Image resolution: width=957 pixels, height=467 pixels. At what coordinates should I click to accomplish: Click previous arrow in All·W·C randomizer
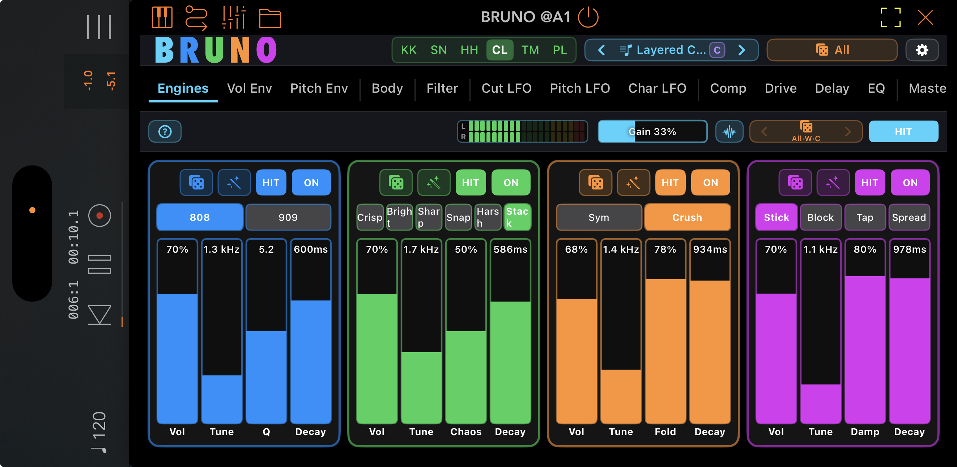click(x=764, y=131)
